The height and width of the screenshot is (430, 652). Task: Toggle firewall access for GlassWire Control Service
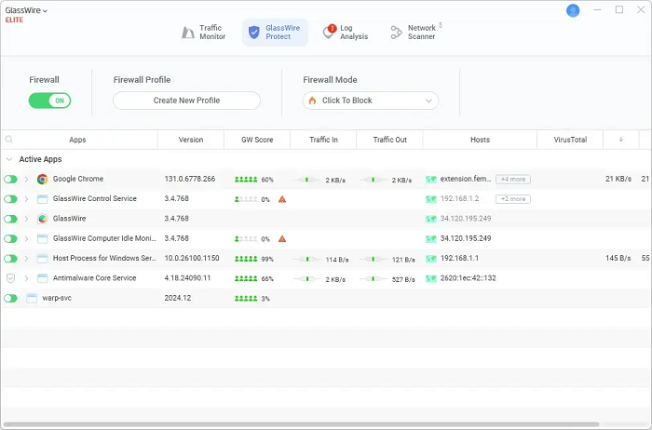(11, 199)
